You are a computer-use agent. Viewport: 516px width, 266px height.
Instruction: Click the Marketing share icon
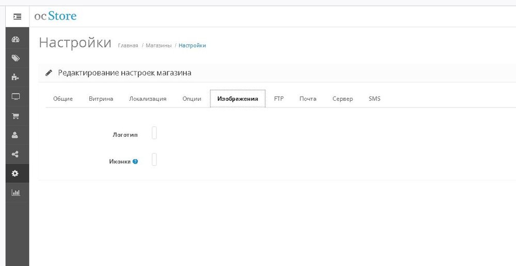[x=15, y=154]
